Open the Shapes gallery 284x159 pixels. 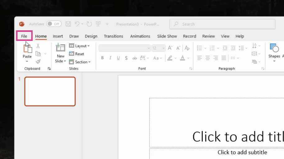[274, 53]
